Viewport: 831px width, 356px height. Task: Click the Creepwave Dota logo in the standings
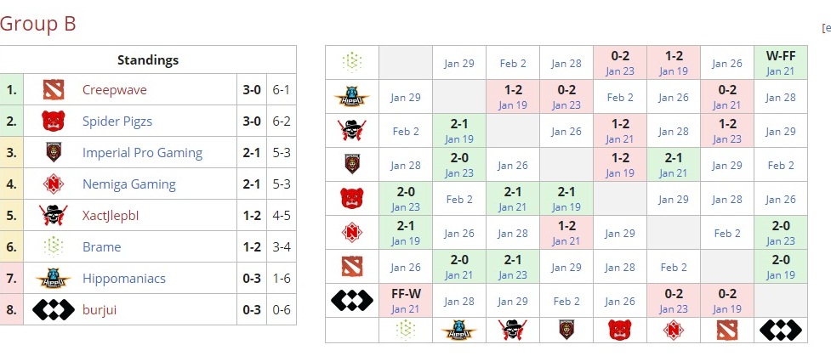(x=54, y=89)
